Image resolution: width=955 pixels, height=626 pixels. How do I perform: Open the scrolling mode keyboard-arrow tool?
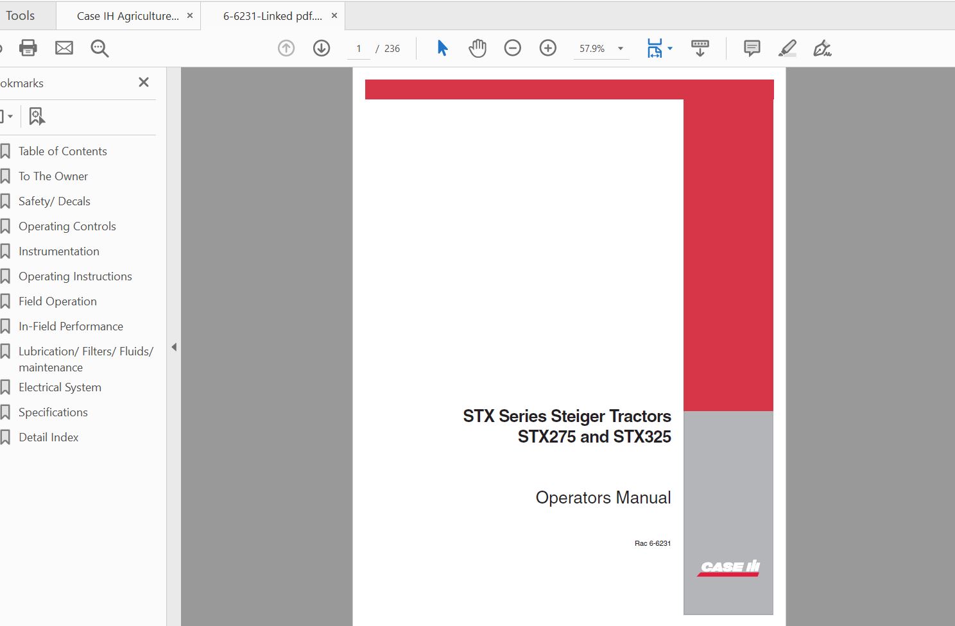[700, 48]
